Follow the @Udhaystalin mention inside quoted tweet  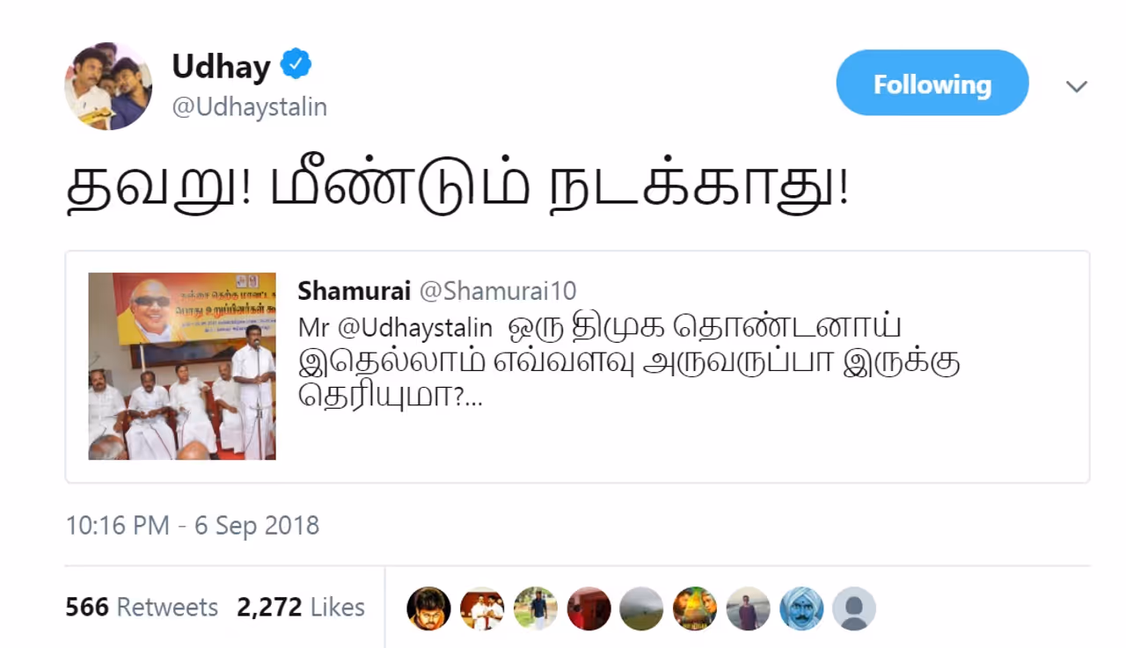[413, 328]
